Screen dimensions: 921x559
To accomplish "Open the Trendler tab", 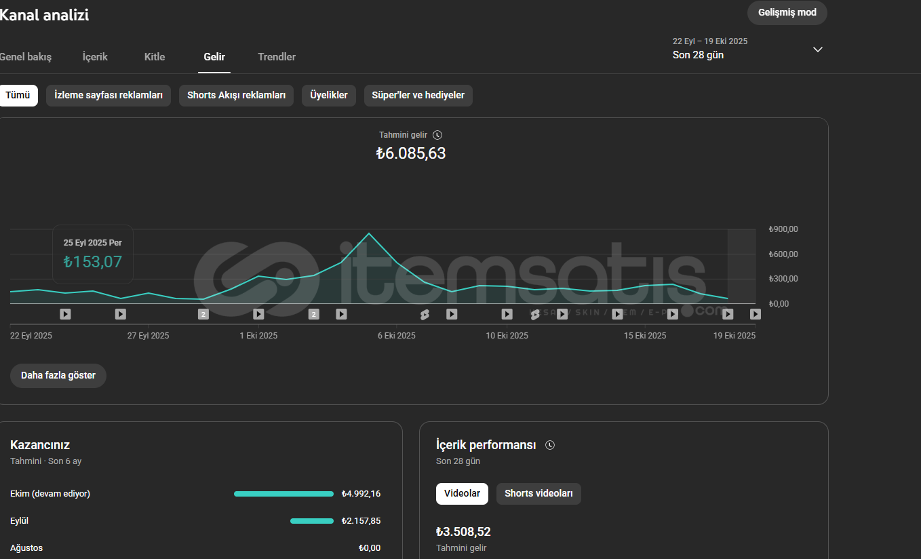I will tap(277, 57).
